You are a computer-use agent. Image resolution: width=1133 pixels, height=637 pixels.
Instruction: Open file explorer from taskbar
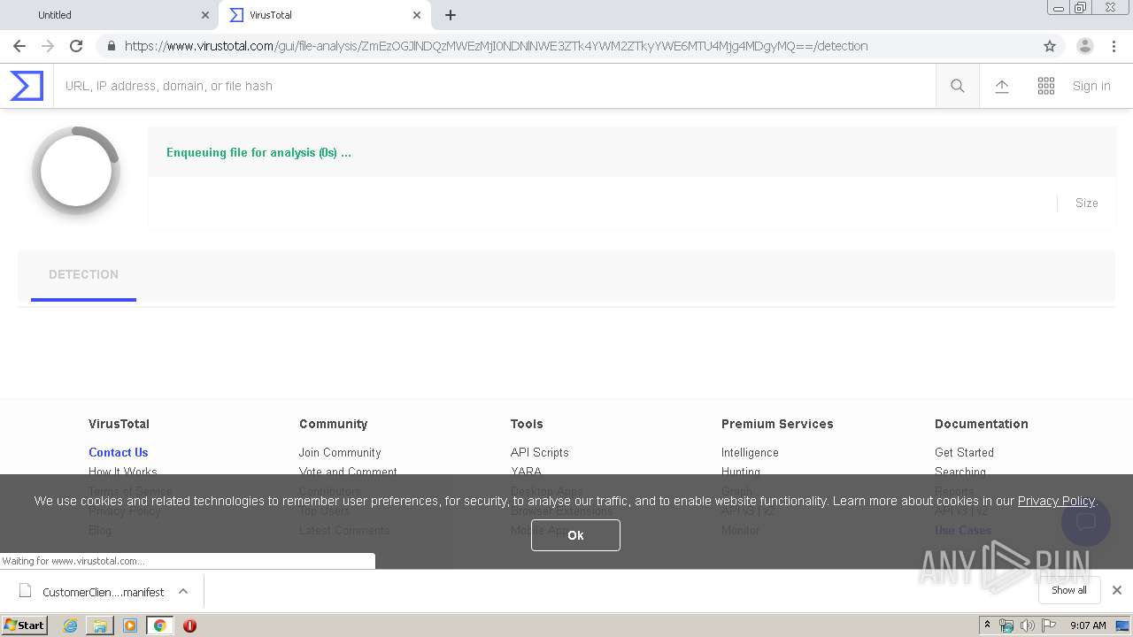(100, 625)
